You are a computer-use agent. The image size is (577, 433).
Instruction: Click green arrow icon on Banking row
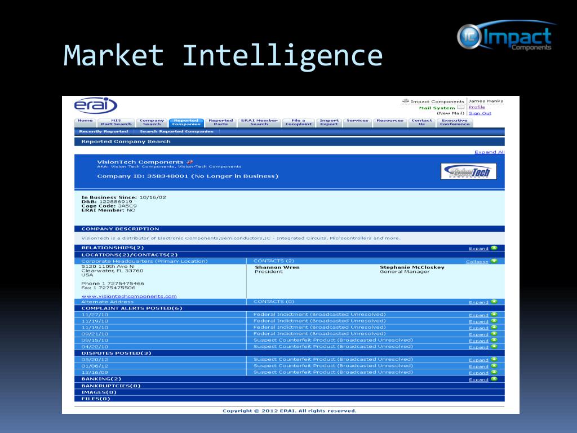494,379
